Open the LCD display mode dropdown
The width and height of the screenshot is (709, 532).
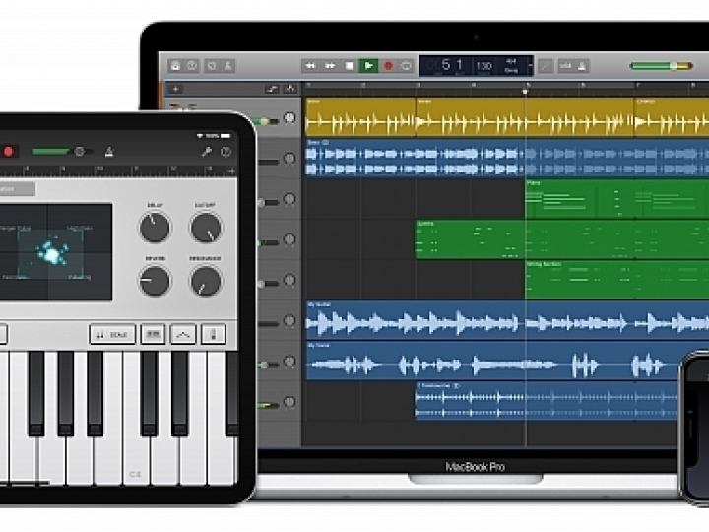pos(531,66)
